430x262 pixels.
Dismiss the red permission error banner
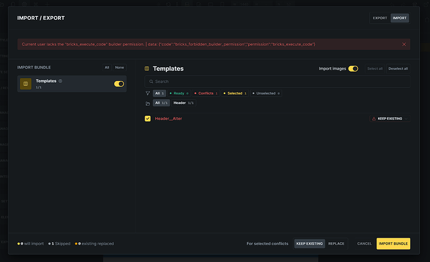point(404,44)
